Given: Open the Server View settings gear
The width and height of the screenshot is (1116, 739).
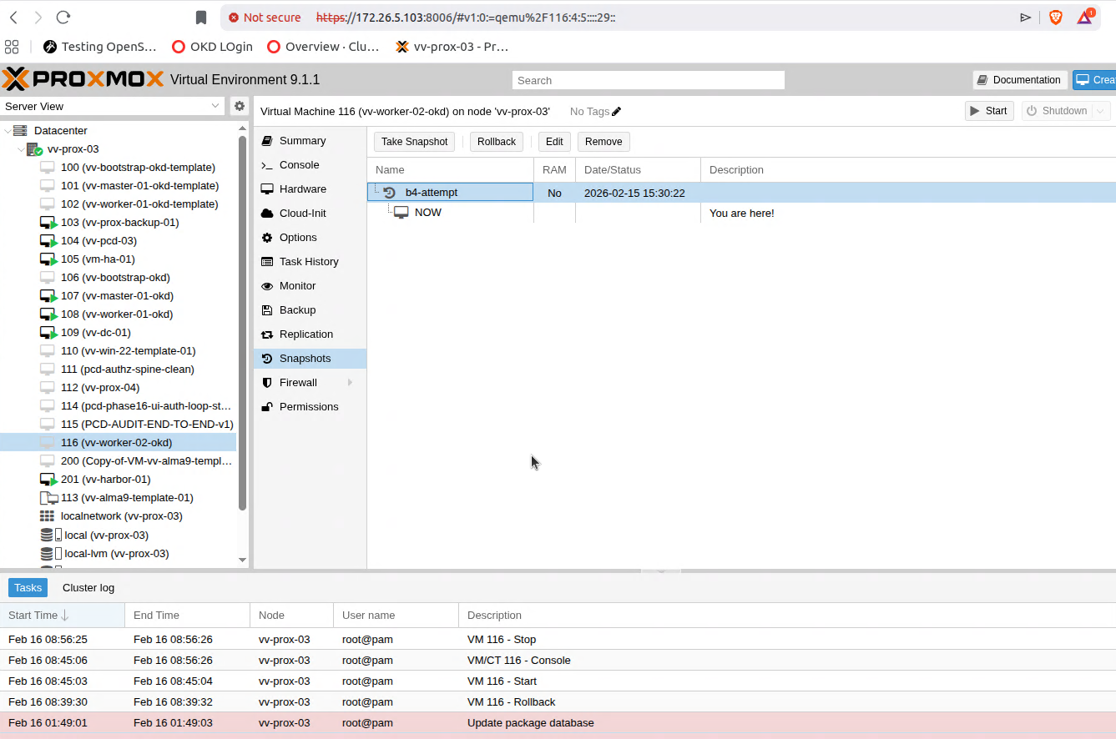Looking at the screenshot, I should [240, 106].
